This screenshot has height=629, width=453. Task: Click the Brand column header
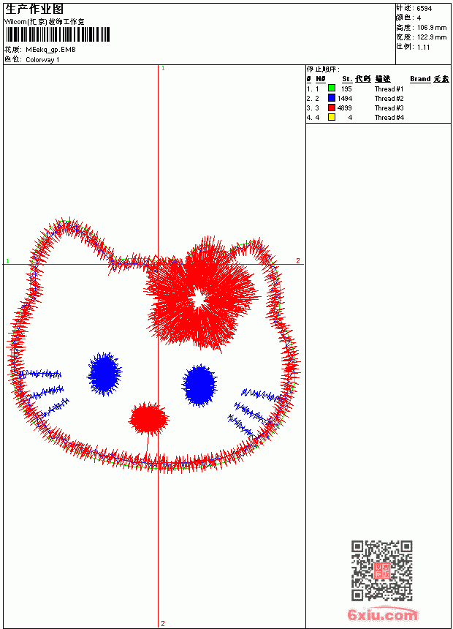(420, 79)
